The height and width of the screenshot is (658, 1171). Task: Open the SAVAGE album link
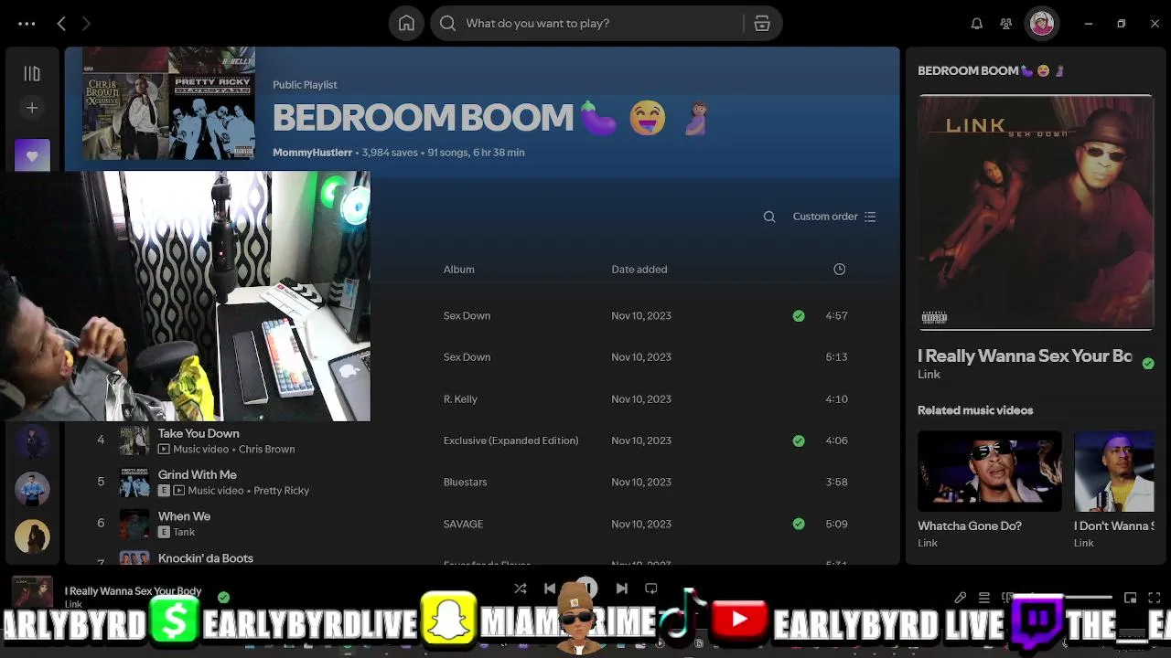[463, 524]
